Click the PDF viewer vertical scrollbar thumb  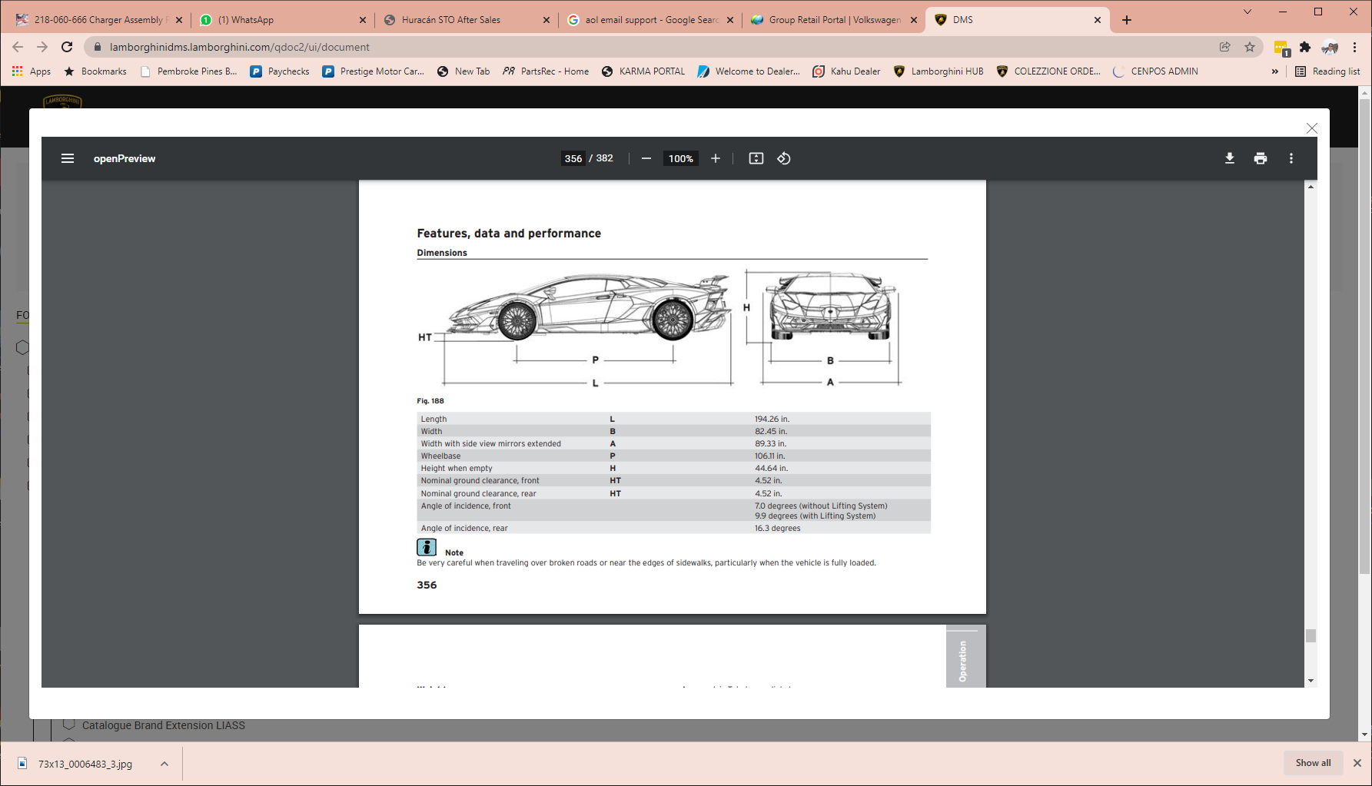(1311, 635)
